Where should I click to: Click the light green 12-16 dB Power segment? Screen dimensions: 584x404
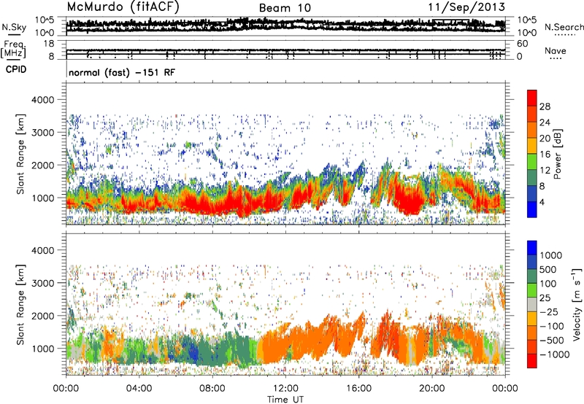(x=532, y=162)
